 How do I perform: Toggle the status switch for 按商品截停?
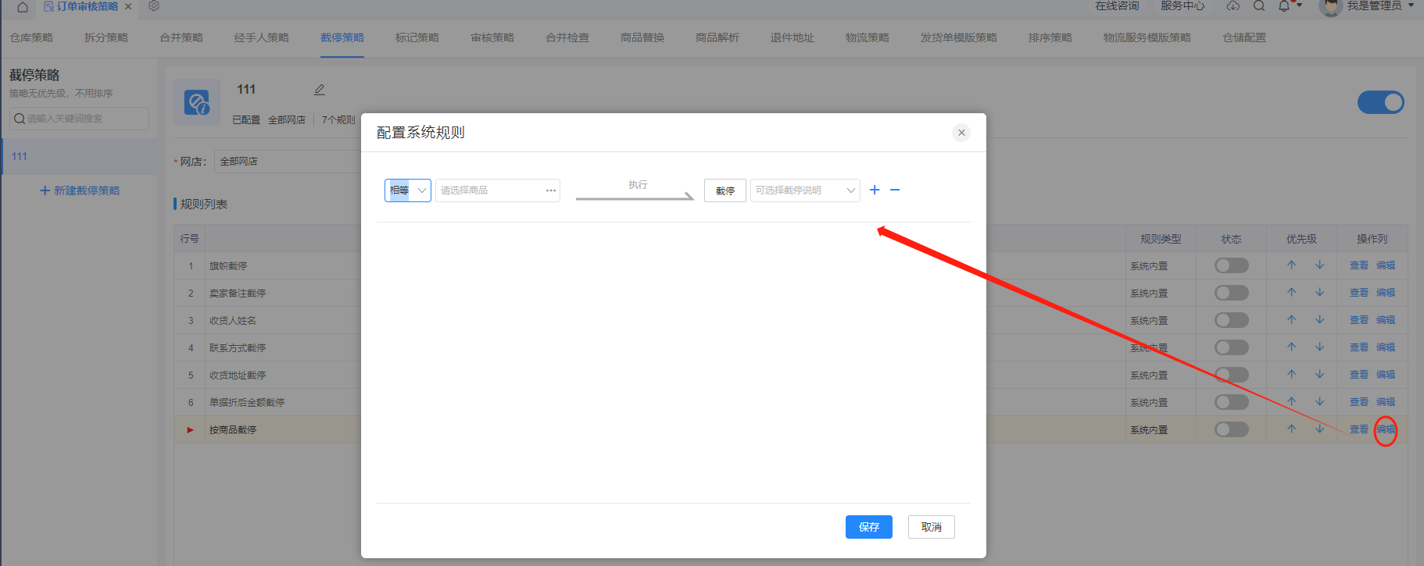point(1232,429)
